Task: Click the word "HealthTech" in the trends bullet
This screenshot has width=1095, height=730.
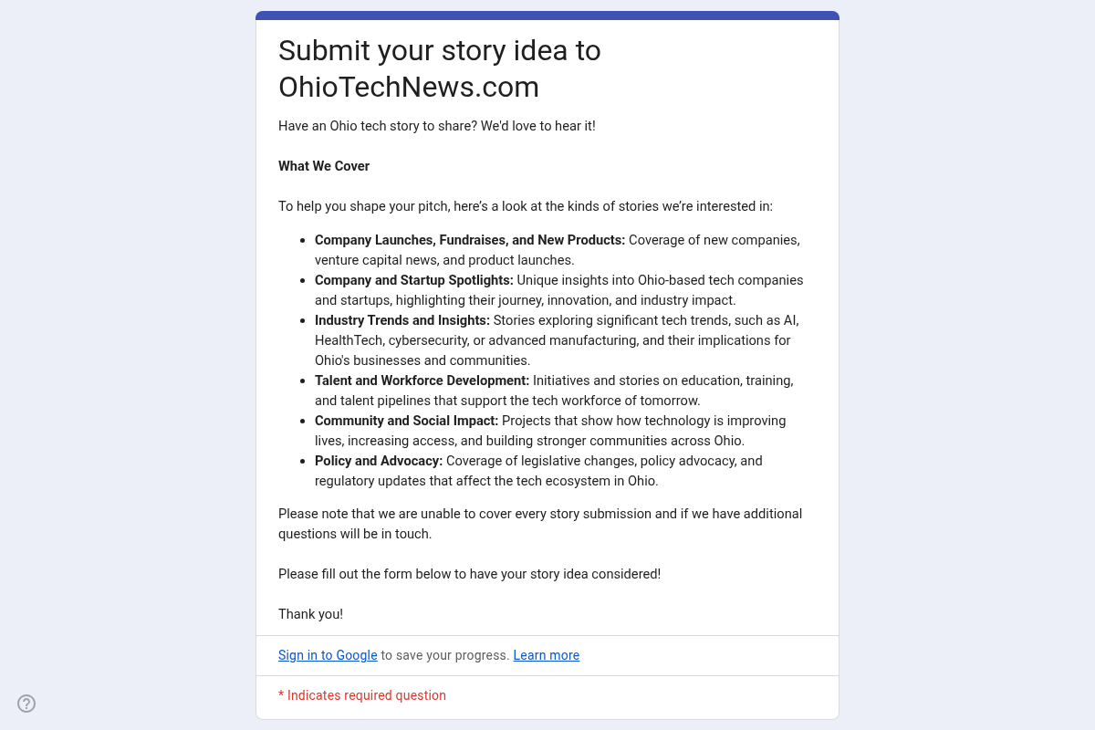Action: click(349, 340)
